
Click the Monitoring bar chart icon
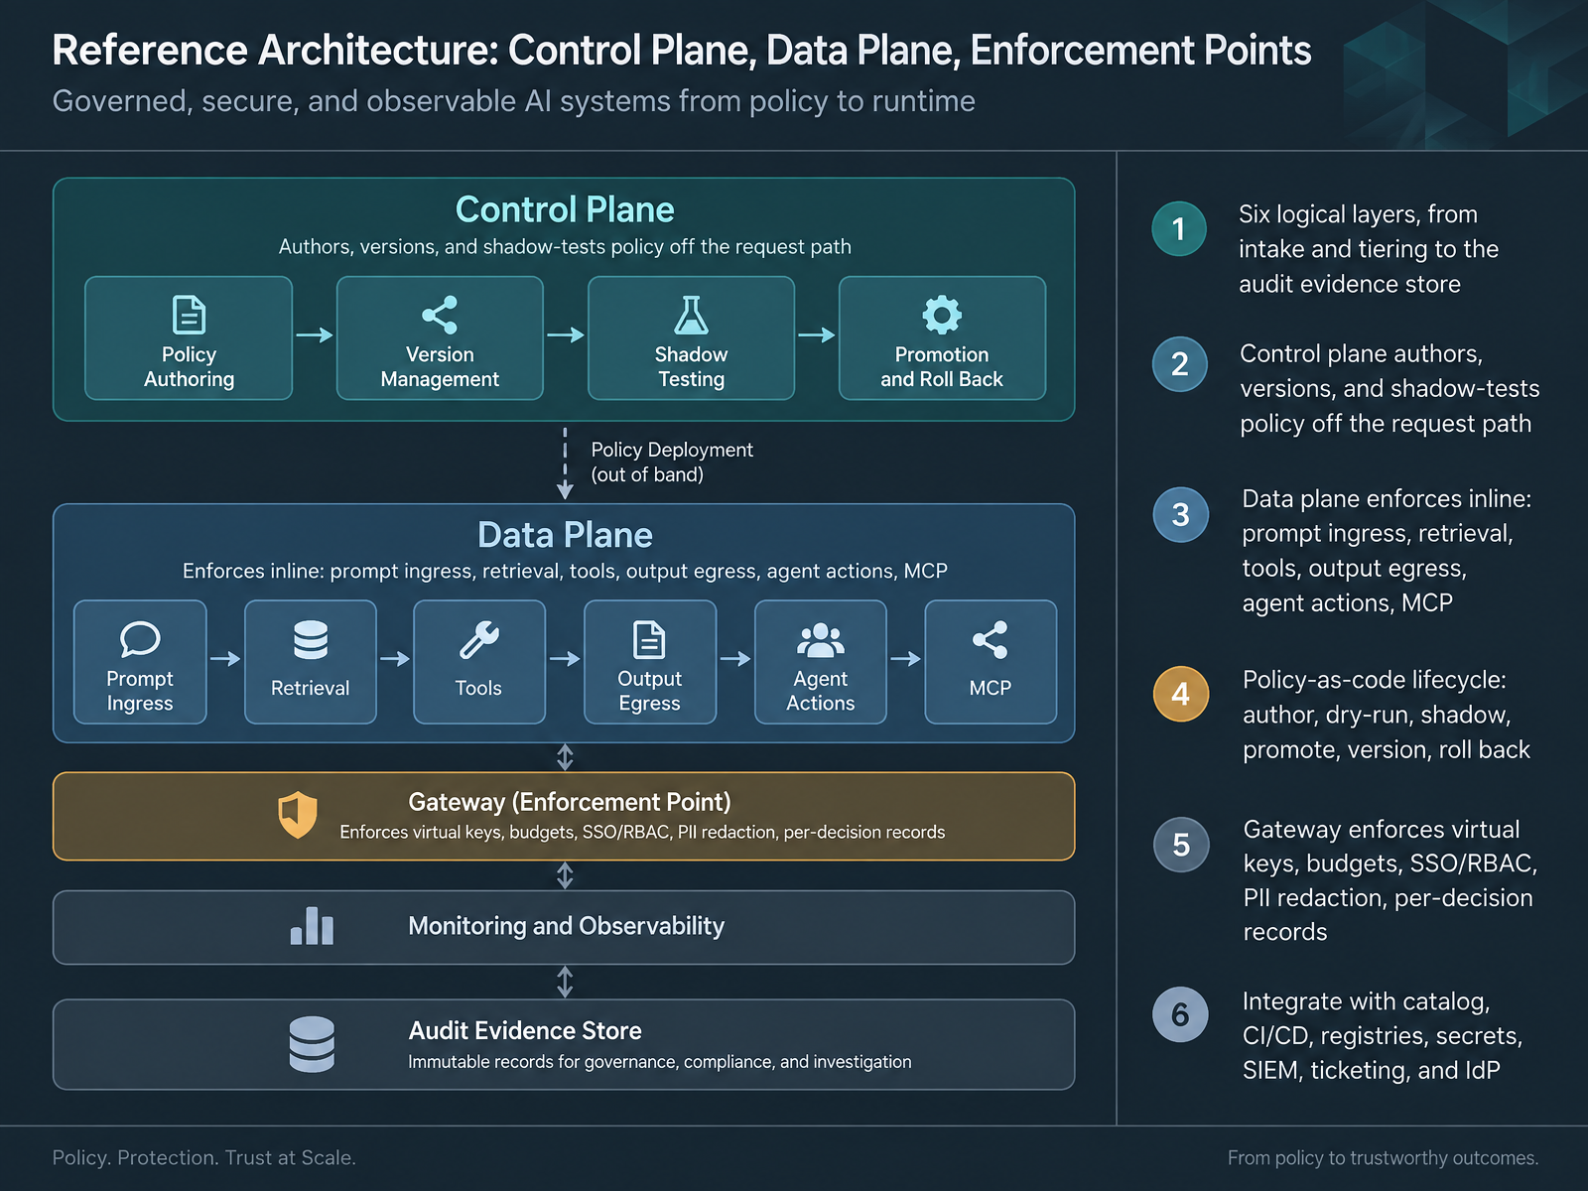coord(312,926)
